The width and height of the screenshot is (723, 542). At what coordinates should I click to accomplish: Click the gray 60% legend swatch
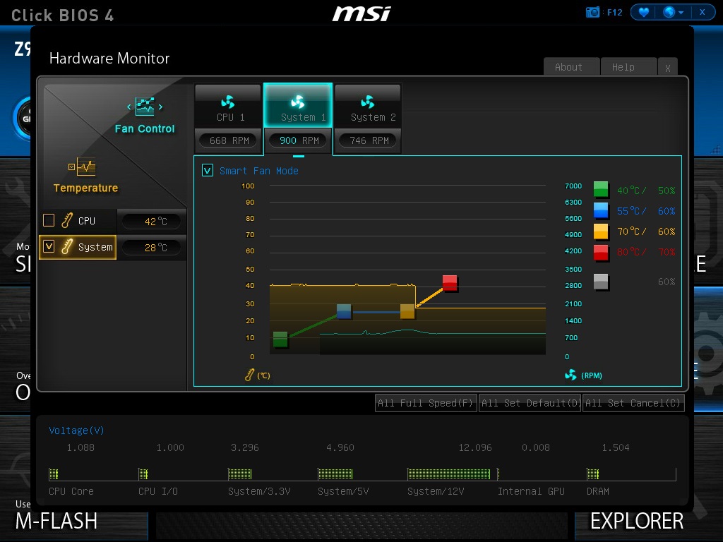600,281
